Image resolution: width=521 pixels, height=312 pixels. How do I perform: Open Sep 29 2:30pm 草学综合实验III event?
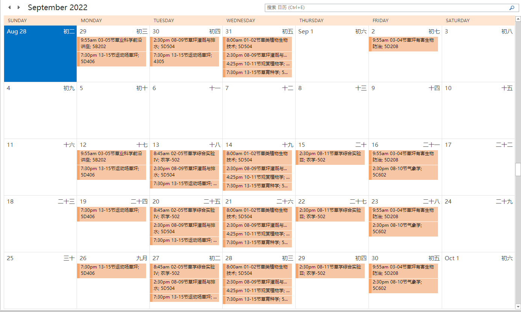tap(330, 270)
